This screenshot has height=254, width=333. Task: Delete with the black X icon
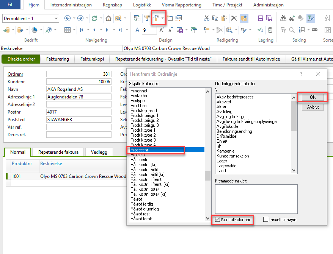point(234,18)
